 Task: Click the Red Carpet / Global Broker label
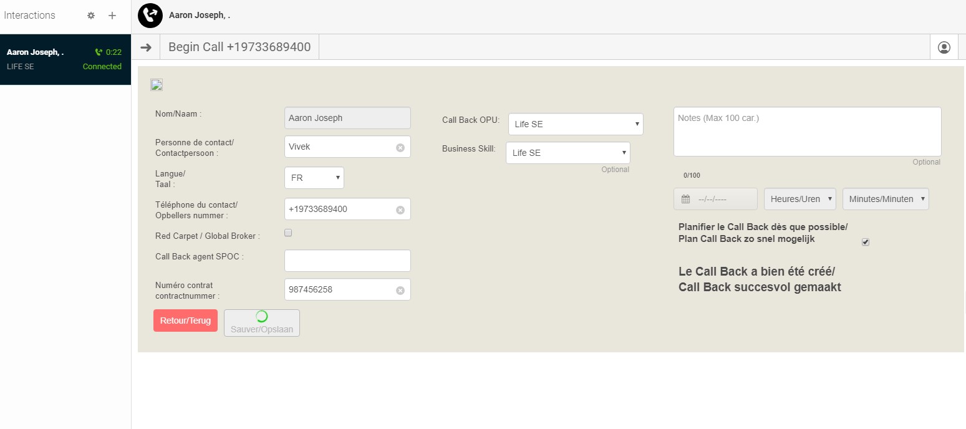click(x=208, y=236)
